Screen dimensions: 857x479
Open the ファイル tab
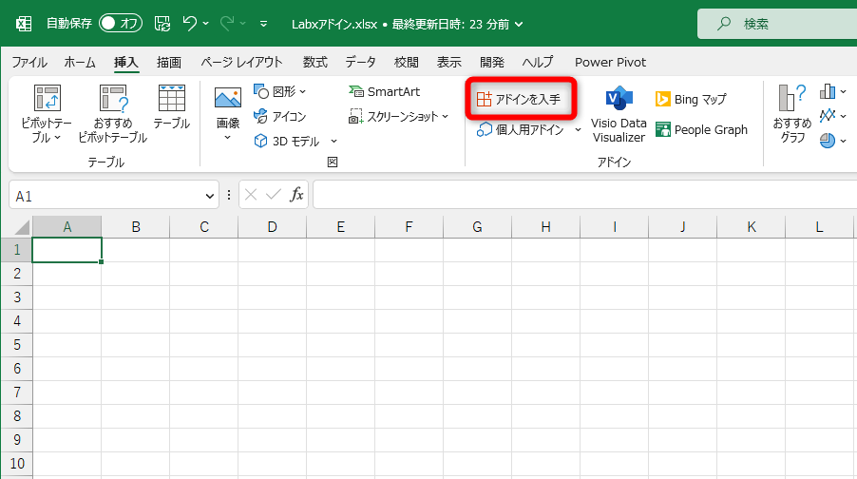pos(29,63)
